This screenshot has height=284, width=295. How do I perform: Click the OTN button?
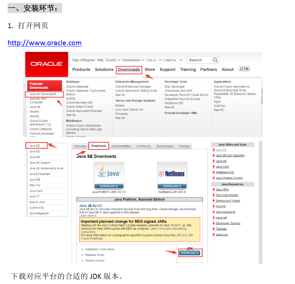(244, 69)
